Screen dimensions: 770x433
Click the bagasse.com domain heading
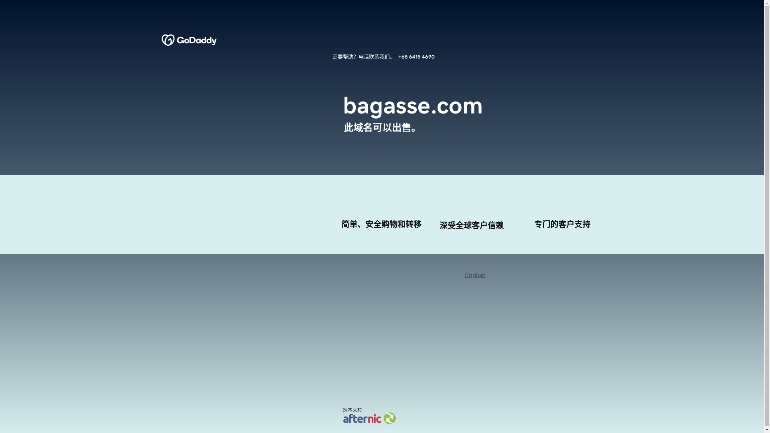coord(413,106)
